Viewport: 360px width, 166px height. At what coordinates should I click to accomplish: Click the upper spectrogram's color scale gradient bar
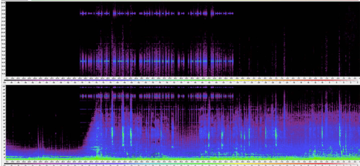[181, 80]
